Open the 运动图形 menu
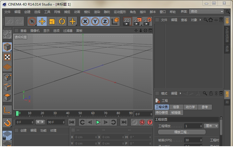233x152 pixels. tap(120, 12)
